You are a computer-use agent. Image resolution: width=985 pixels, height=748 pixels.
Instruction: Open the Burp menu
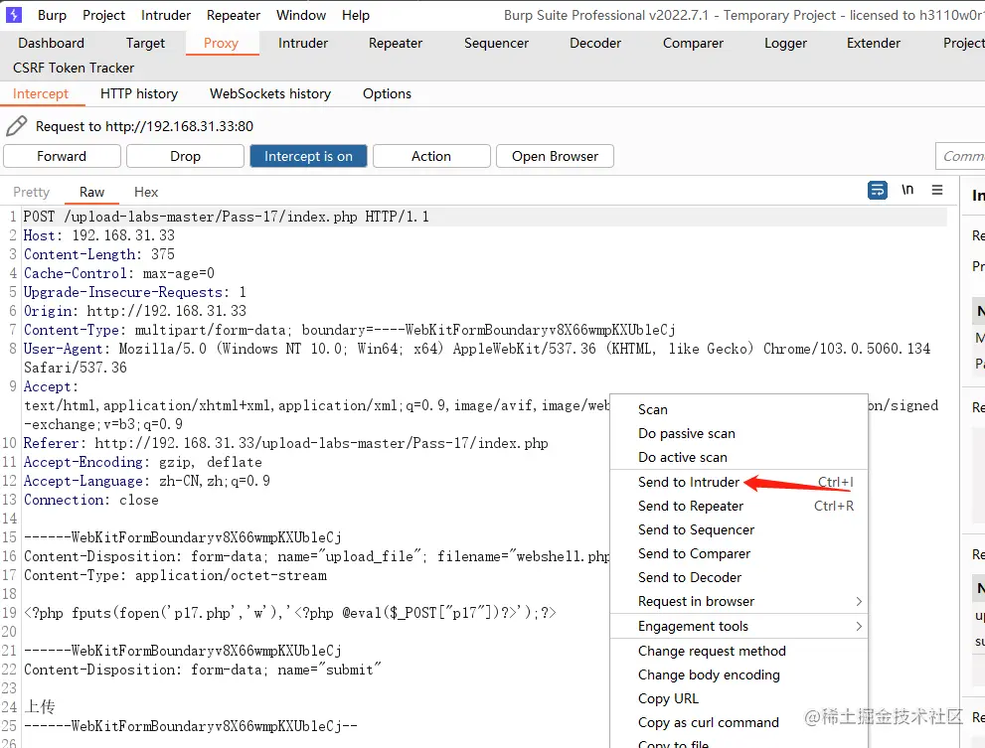tap(52, 15)
